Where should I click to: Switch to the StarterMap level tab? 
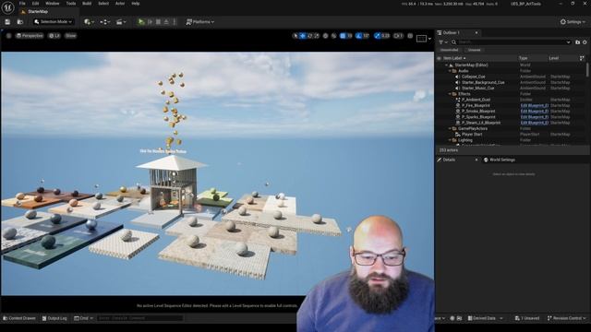[38, 12]
